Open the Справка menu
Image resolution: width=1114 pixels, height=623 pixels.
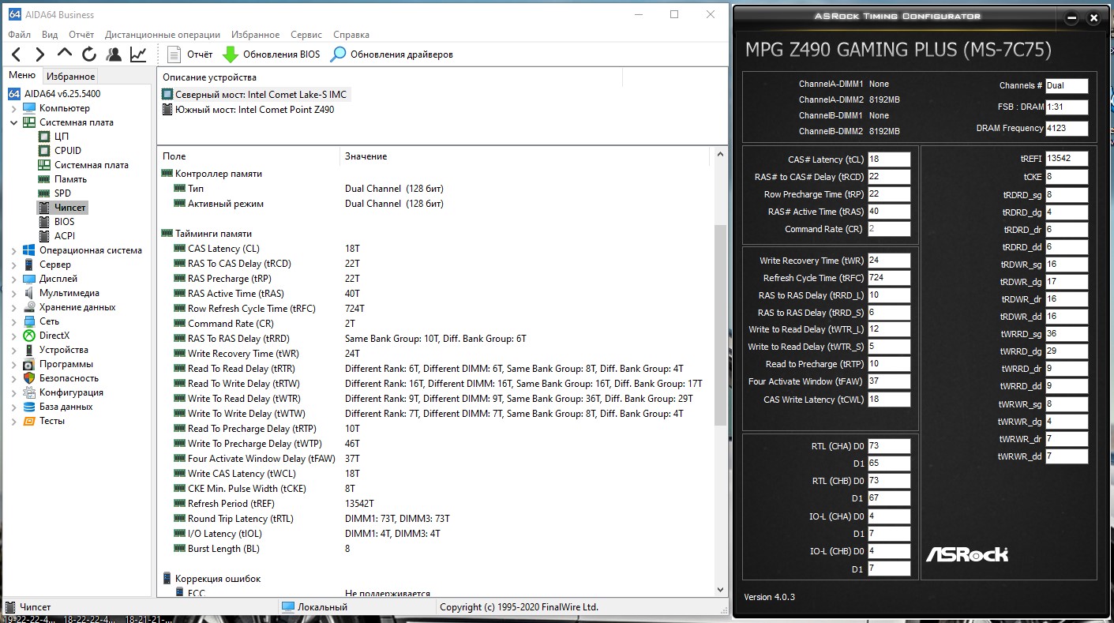pos(351,35)
